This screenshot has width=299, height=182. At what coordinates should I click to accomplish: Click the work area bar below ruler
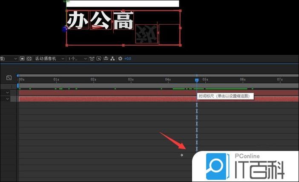point(158,86)
